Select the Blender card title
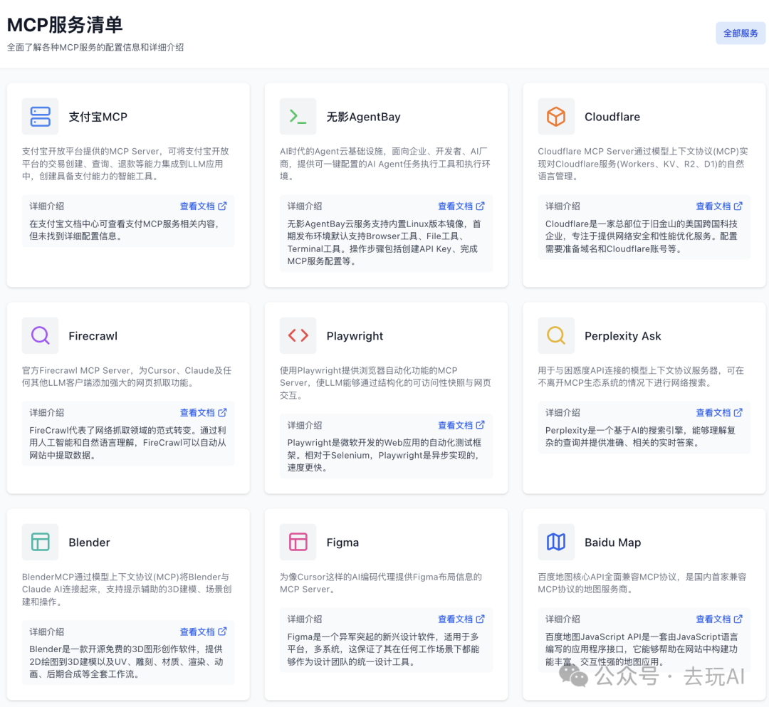 89,543
